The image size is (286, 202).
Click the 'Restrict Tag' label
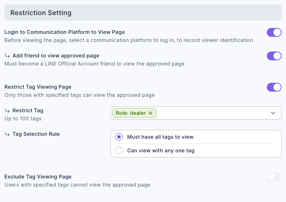tap(28, 110)
